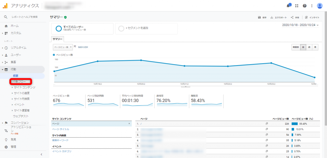The width and height of the screenshot is (327, 158).
Task: Click the ページ タイトル link
Action: pyautogui.click(x=60, y=129)
